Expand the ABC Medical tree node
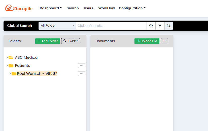The image size is (208, 131). click(x=7, y=57)
